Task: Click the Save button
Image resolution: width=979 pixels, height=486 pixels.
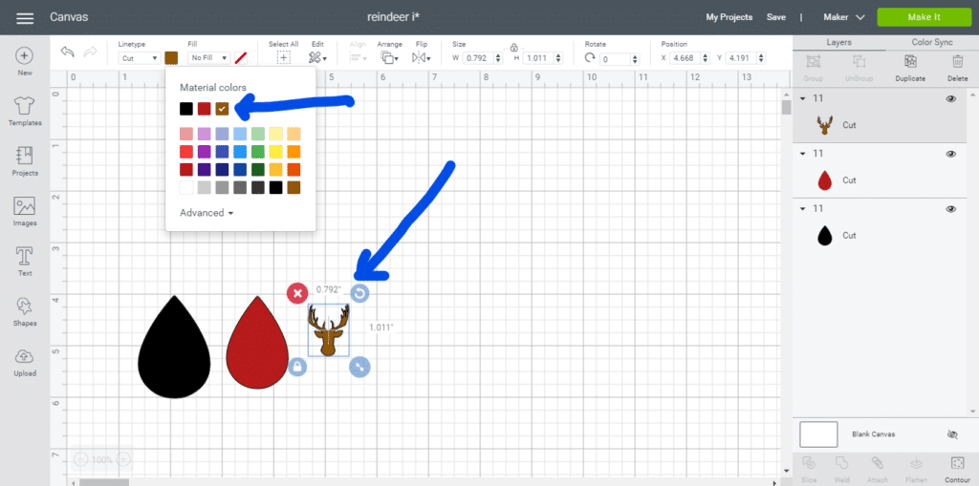Action: point(776,17)
